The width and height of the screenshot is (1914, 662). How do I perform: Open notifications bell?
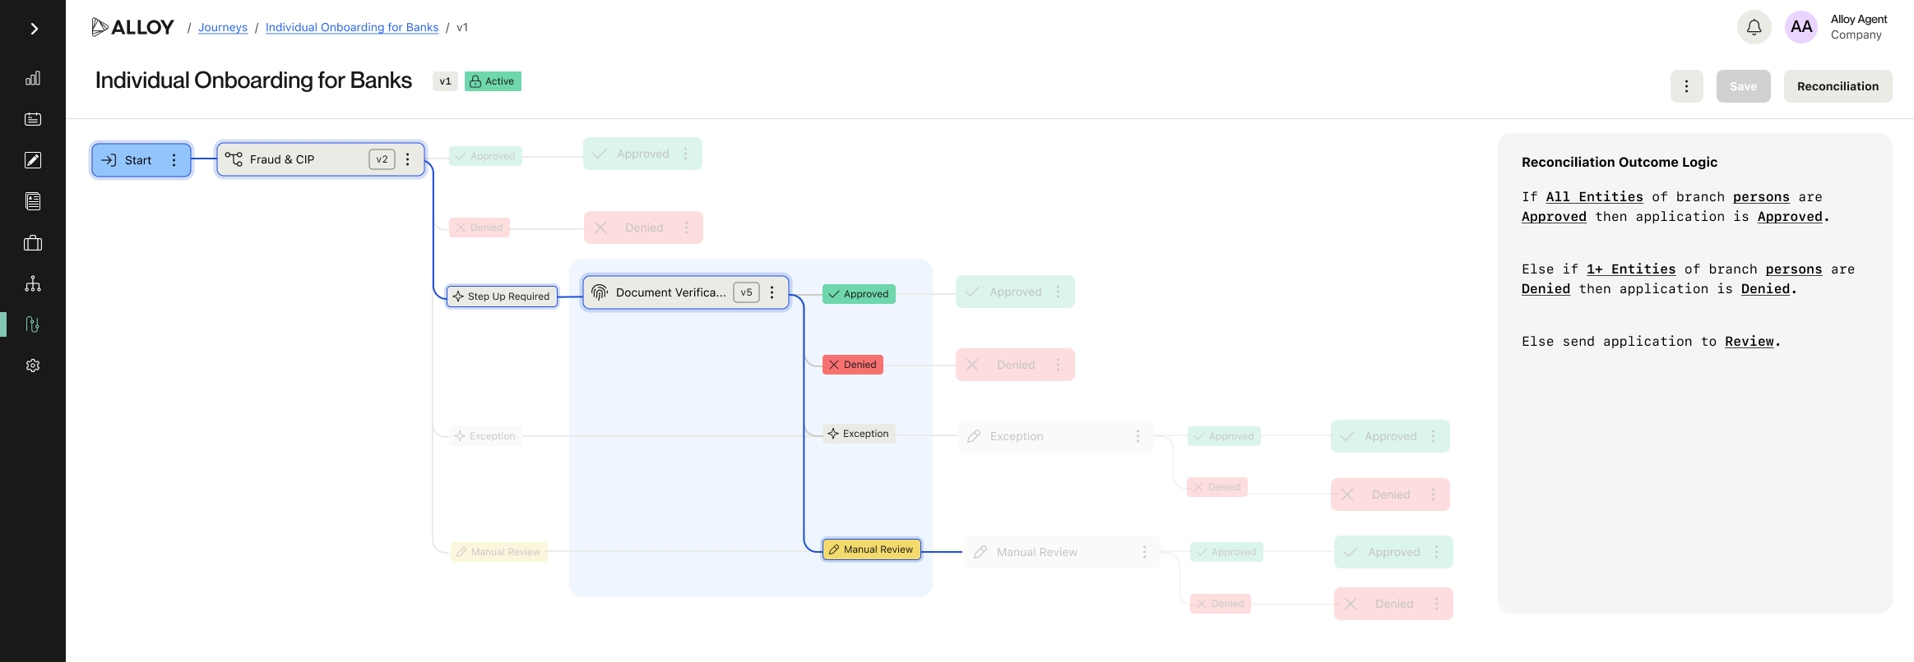(x=1754, y=27)
